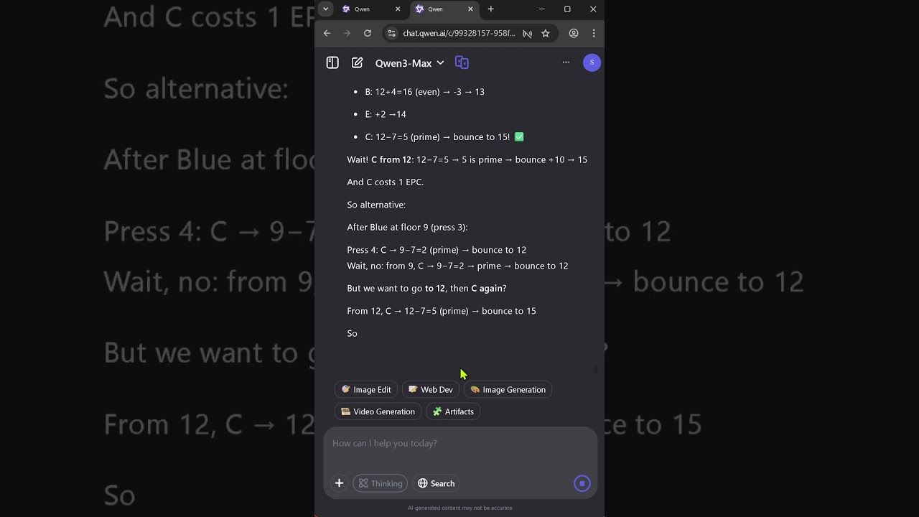Viewport: 919px width, 517px height.
Task: Reload the Qwen chat page
Action: tap(368, 33)
